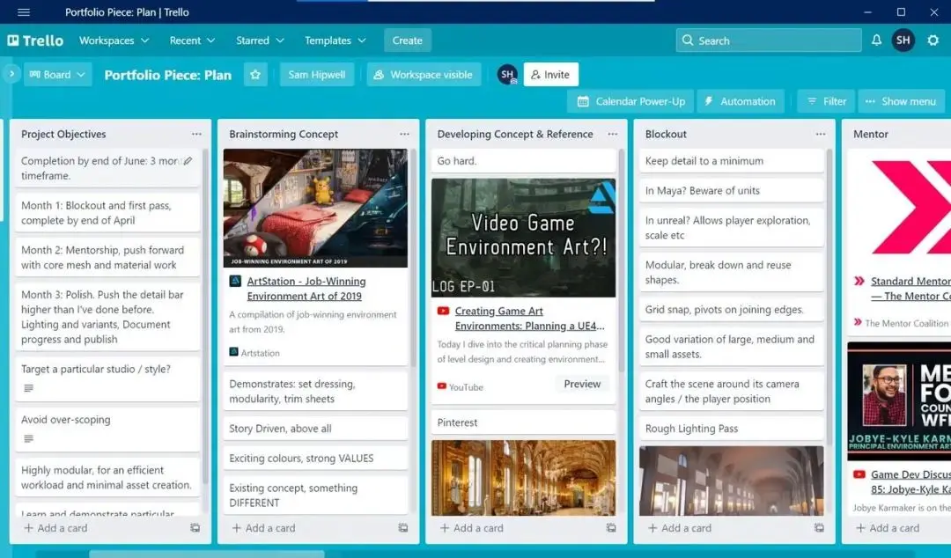Click the board horizontal scrollbar
Image resolution: width=951 pixels, height=558 pixels.
coord(206,554)
